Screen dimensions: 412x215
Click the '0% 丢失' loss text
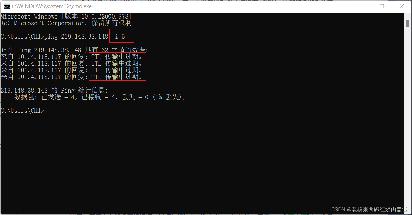(167, 97)
